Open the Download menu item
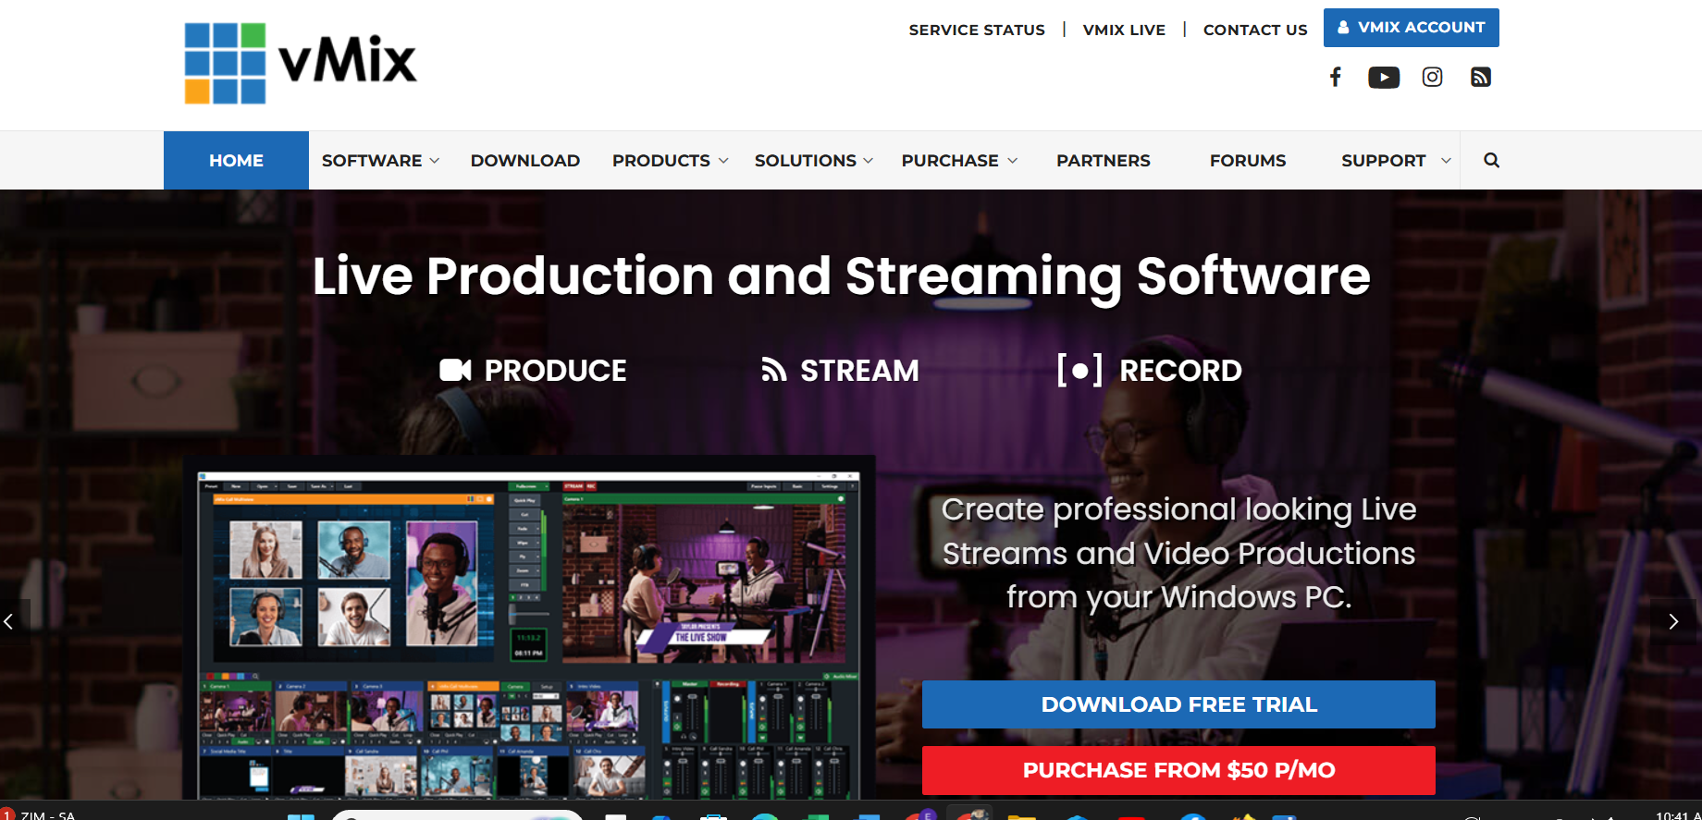This screenshot has height=820, width=1702. (525, 160)
